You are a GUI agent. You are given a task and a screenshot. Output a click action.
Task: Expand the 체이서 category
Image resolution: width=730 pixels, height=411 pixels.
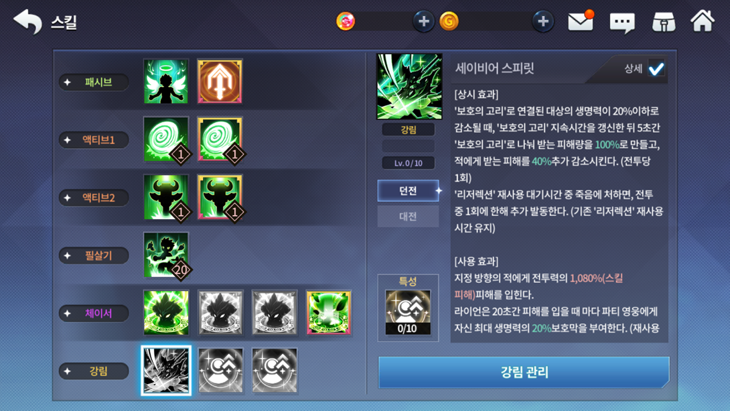[94, 313]
